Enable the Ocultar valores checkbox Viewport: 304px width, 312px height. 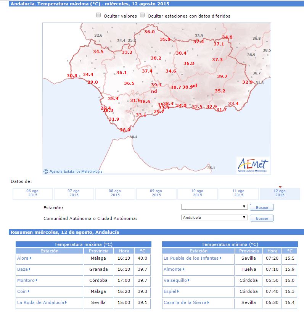coord(98,15)
